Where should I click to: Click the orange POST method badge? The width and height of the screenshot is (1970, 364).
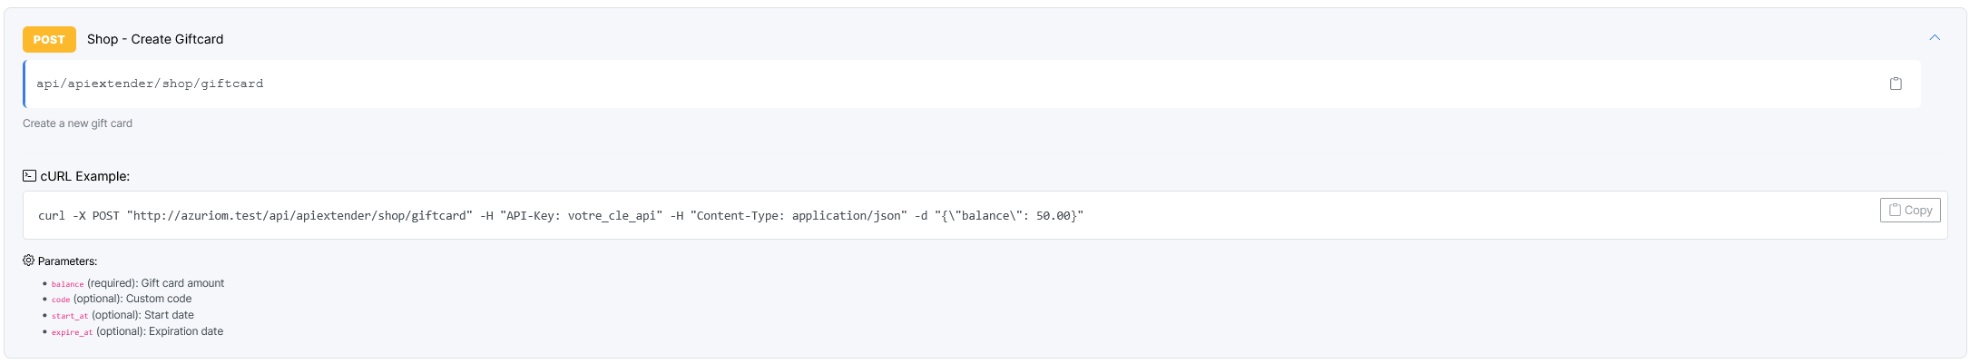[x=49, y=39]
